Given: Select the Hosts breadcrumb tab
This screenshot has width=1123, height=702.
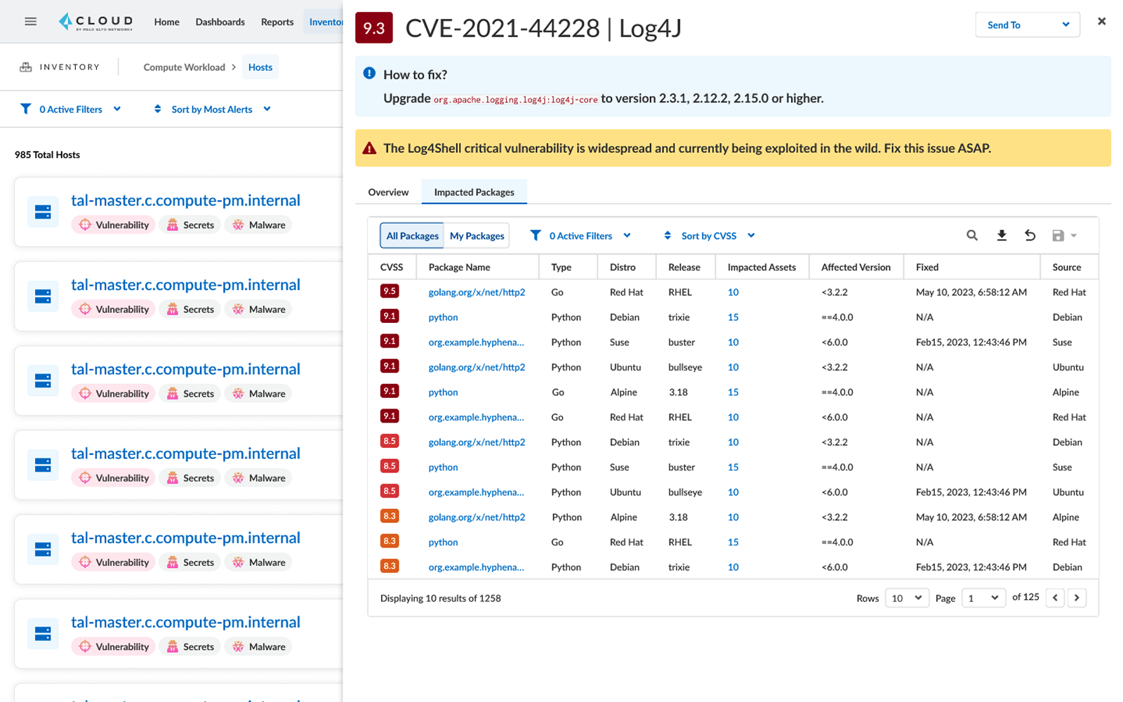Looking at the screenshot, I should point(260,67).
